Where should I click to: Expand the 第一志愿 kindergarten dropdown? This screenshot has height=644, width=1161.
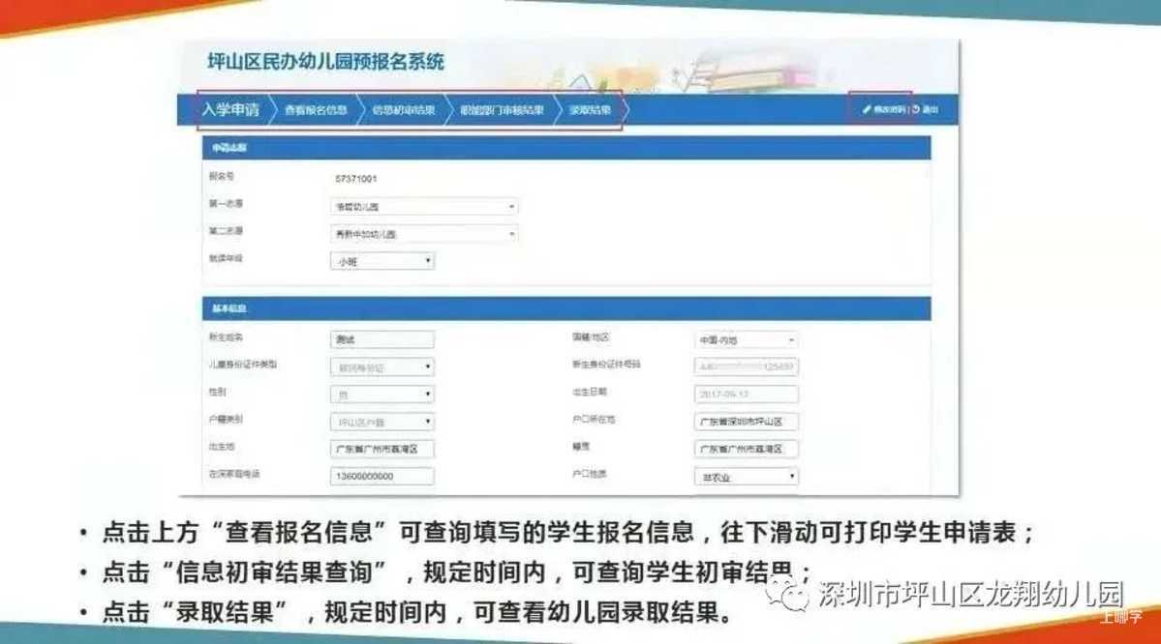[424, 207]
